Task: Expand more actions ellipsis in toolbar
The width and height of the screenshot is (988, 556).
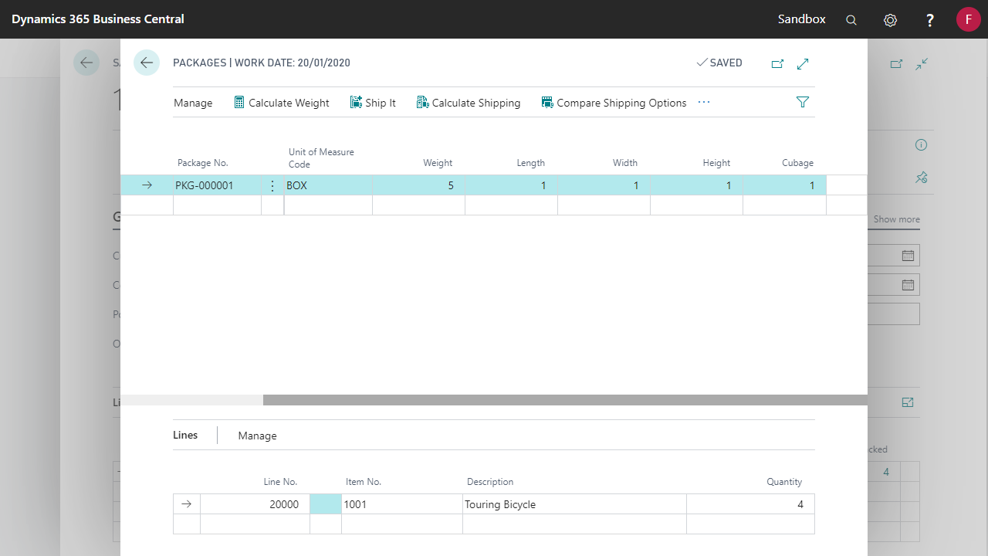Action: pyautogui.click(x=704, y=102)
